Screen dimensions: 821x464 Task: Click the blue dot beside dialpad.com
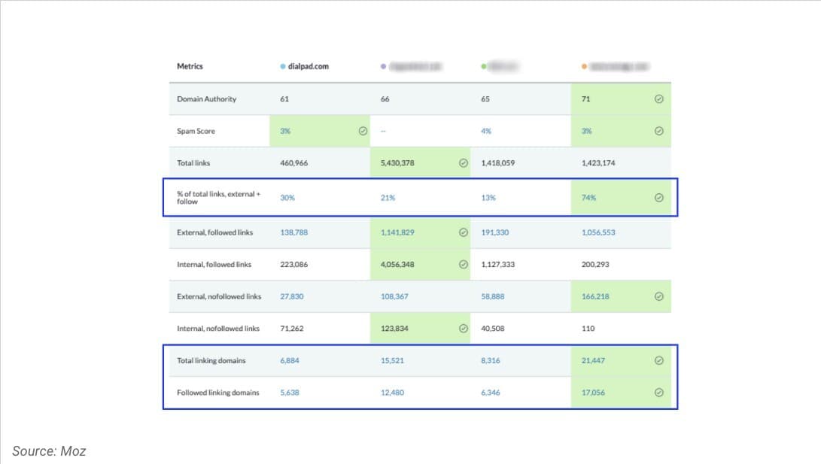pos(282,67)
